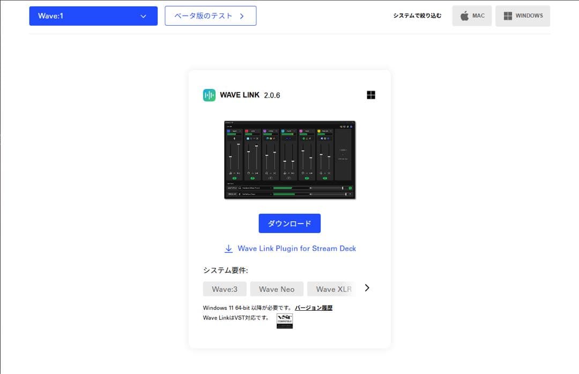
Task: Click the Windows logo on the WINDOWS filter
Action: coord(507,16)
